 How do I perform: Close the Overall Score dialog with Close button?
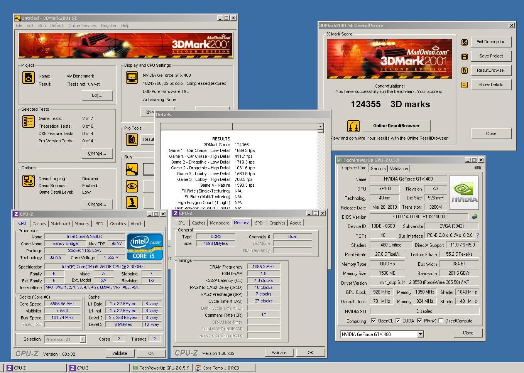click(491, 133)
